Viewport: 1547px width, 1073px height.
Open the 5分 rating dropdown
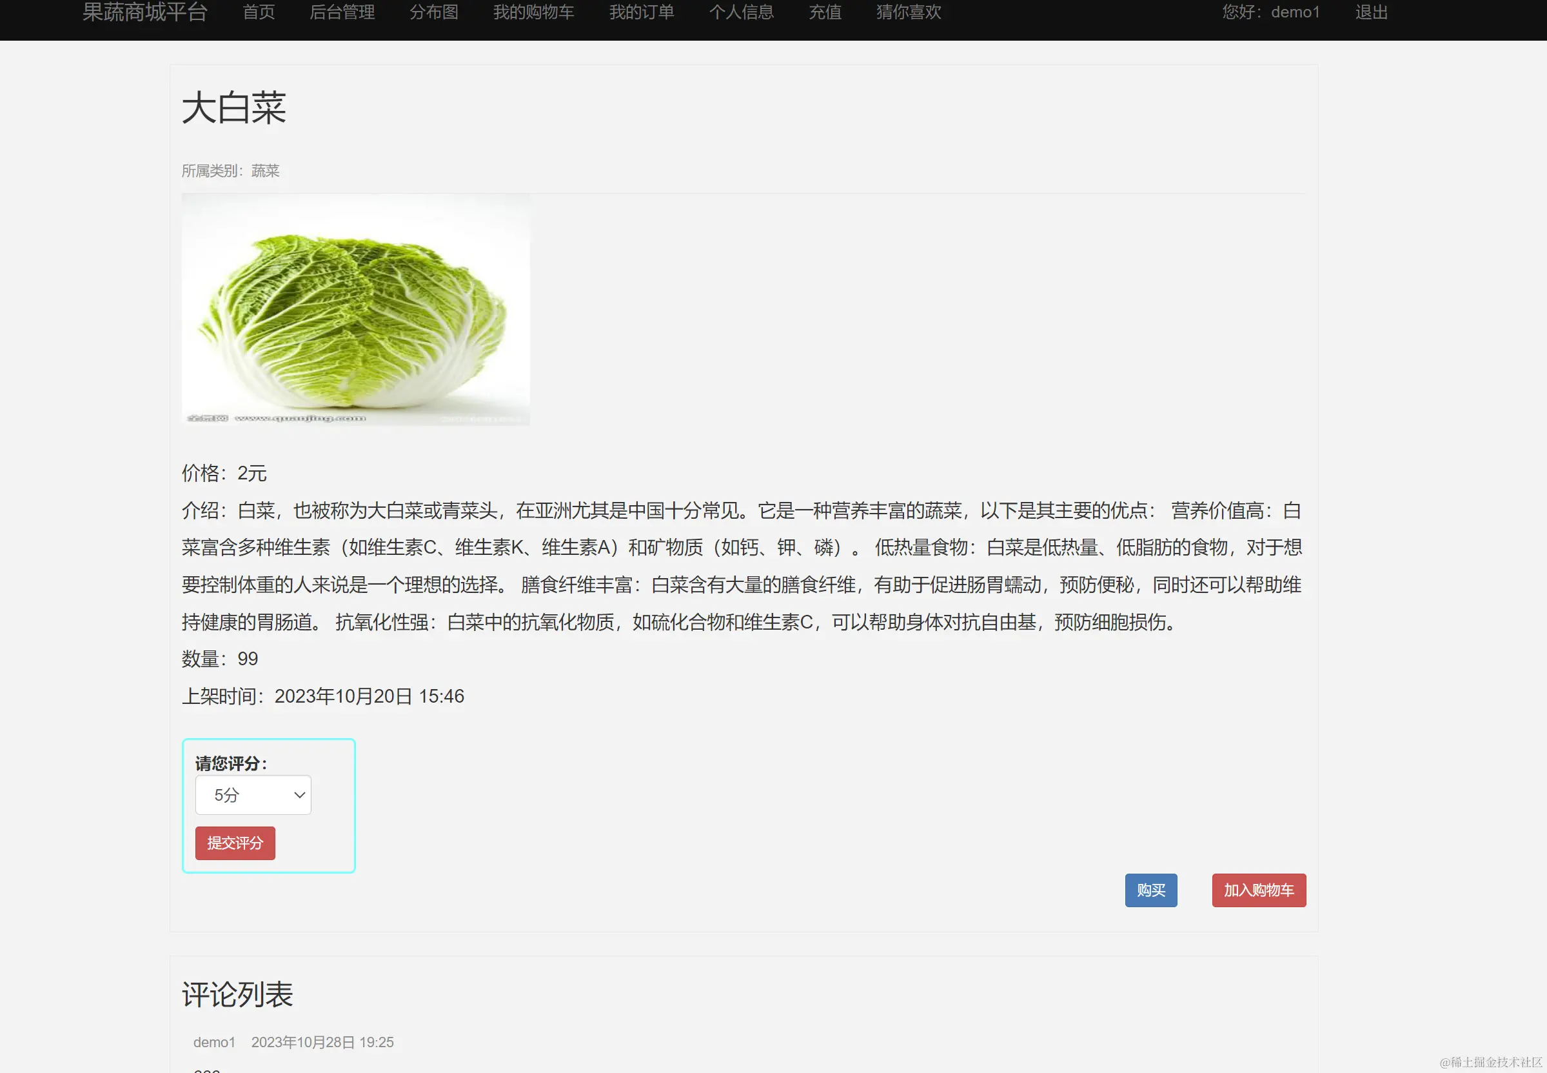point(253,796)
